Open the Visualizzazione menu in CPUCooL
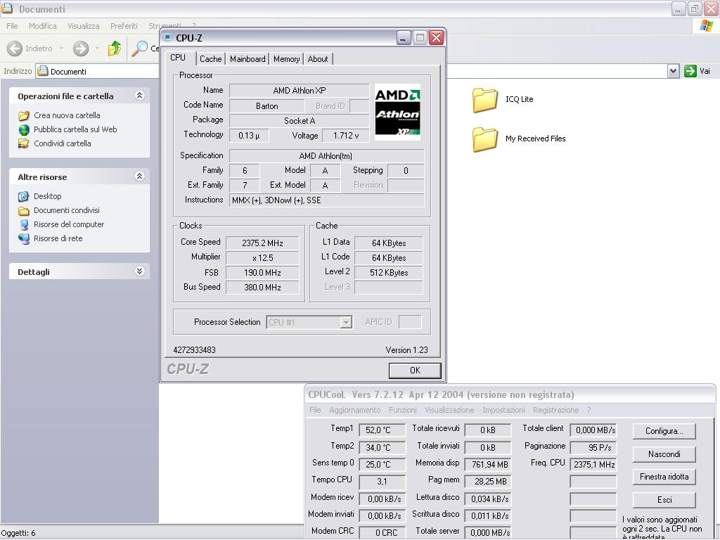Viewport: 720px width, 540px height. [449, 410]
